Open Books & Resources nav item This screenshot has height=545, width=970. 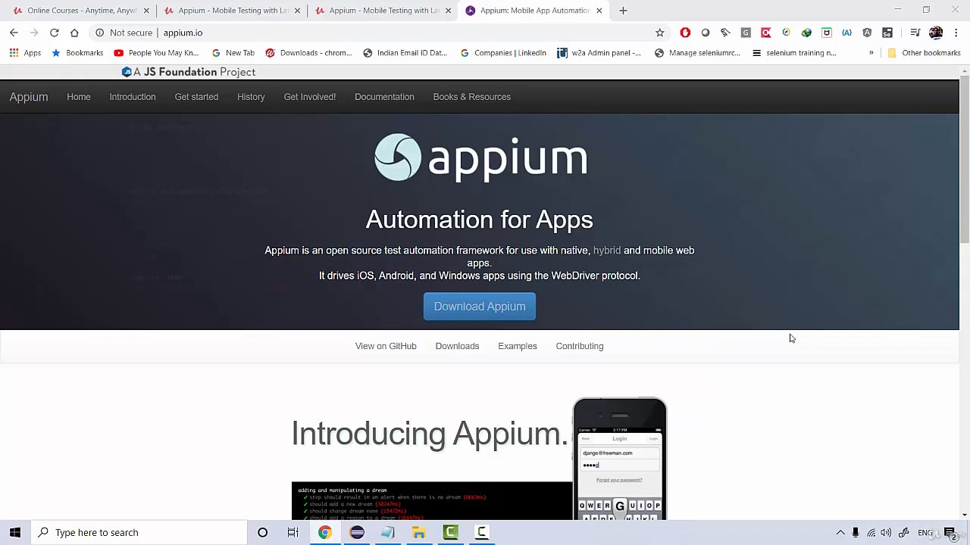pos(472,97)
